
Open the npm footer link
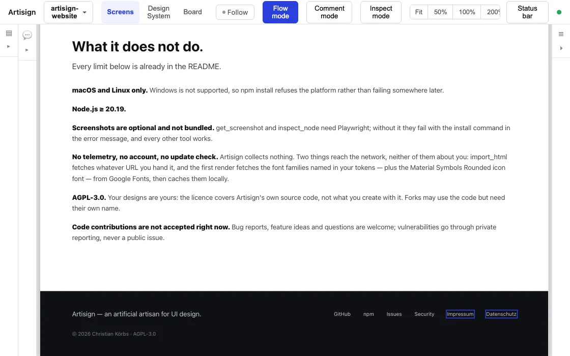coord(368,314)
